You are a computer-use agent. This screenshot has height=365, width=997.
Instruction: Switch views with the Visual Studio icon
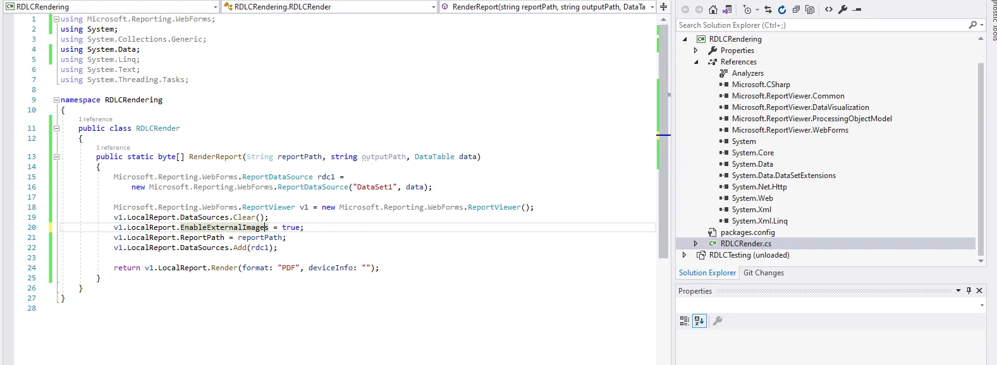pos(727,9)
